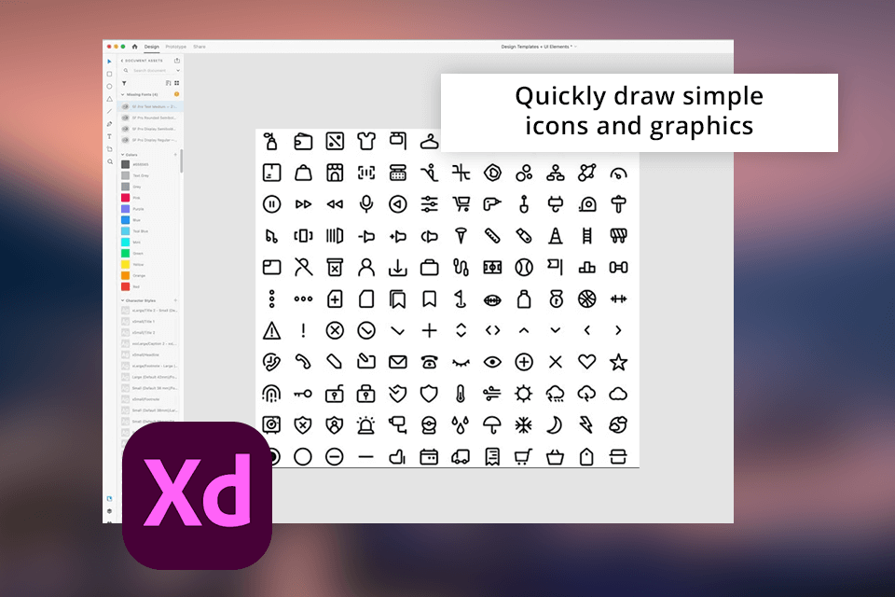Image resolution: width=895 pixels, height=597 pixels.
Task: Pick the Text Grey color swatch
Action: (x=126, y=175)
